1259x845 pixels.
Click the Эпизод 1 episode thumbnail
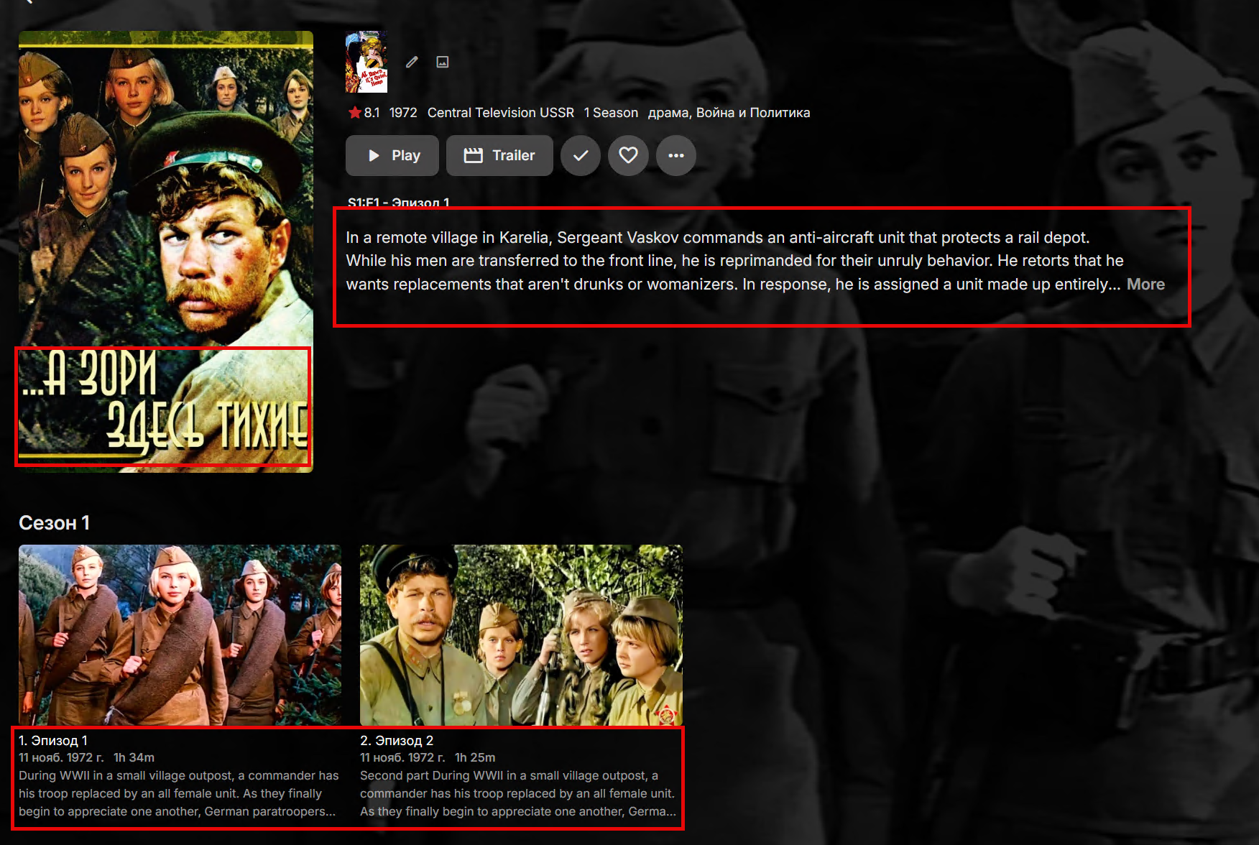180,635
